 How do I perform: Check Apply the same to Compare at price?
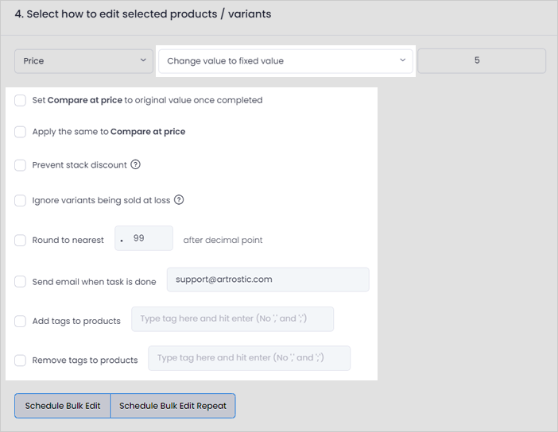click(x=21, y=132)
